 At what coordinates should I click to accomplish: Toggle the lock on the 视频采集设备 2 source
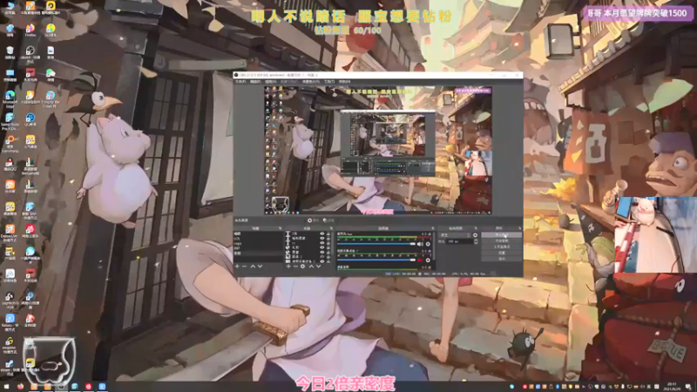(328, 260)
